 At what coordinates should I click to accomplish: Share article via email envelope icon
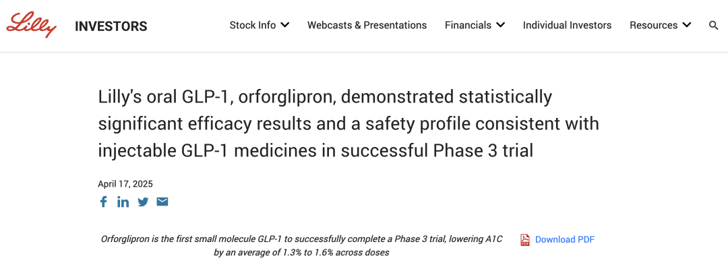[x=162, y=202]
